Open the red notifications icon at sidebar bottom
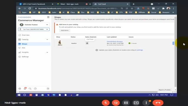This screenshot has height=106, width=188. tap(25, 88)
